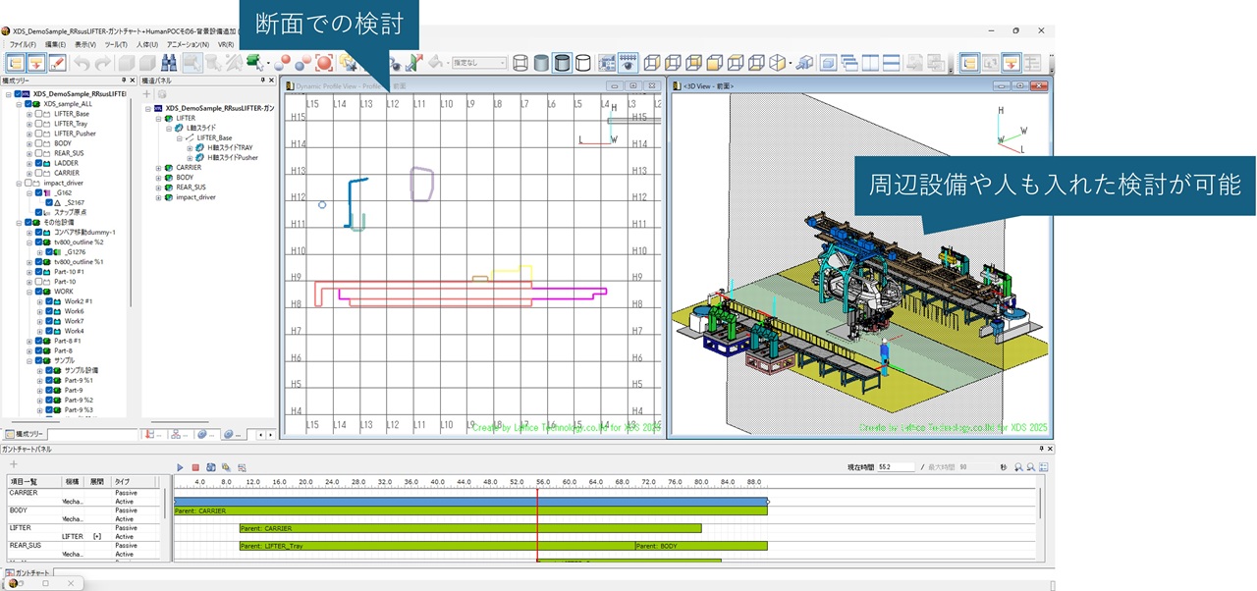Open the アニメーション(N) menu
This screenshot has height=591, width=1257.
point(188,44)
